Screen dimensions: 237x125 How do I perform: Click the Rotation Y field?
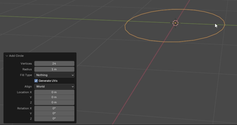[54, 113]
